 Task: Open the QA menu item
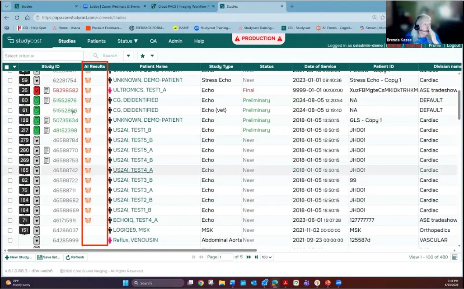tap(153, 41)
